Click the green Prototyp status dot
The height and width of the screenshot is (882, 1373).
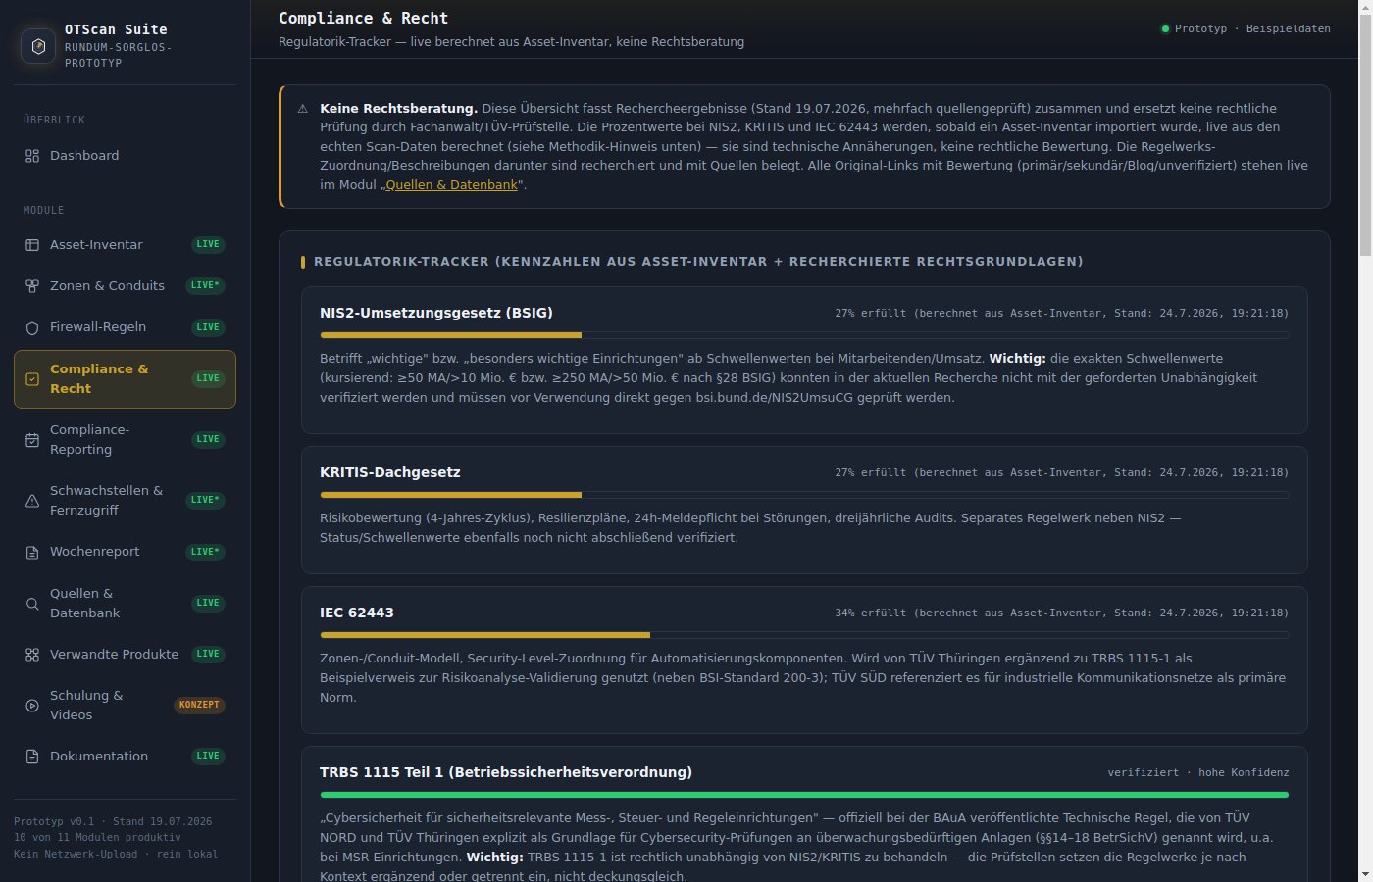pyautogui.click(x=1165, y=29)
